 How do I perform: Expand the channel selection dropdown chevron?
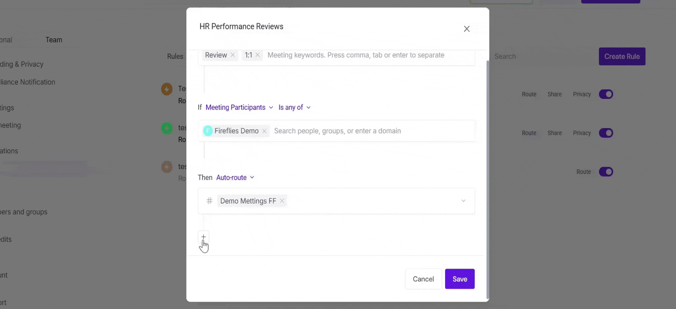click(x=463, y=201)
